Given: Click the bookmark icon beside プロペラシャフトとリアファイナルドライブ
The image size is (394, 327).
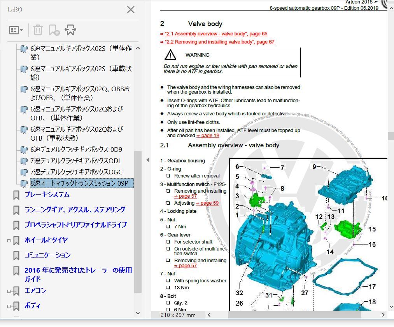Looking at the screenshot, I should click(16, 225).
